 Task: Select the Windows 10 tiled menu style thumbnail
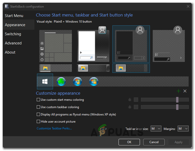coord(56,46)
